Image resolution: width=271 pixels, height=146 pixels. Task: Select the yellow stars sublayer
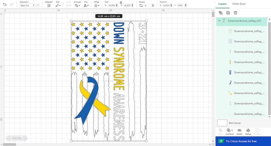[x=242, y=31]
